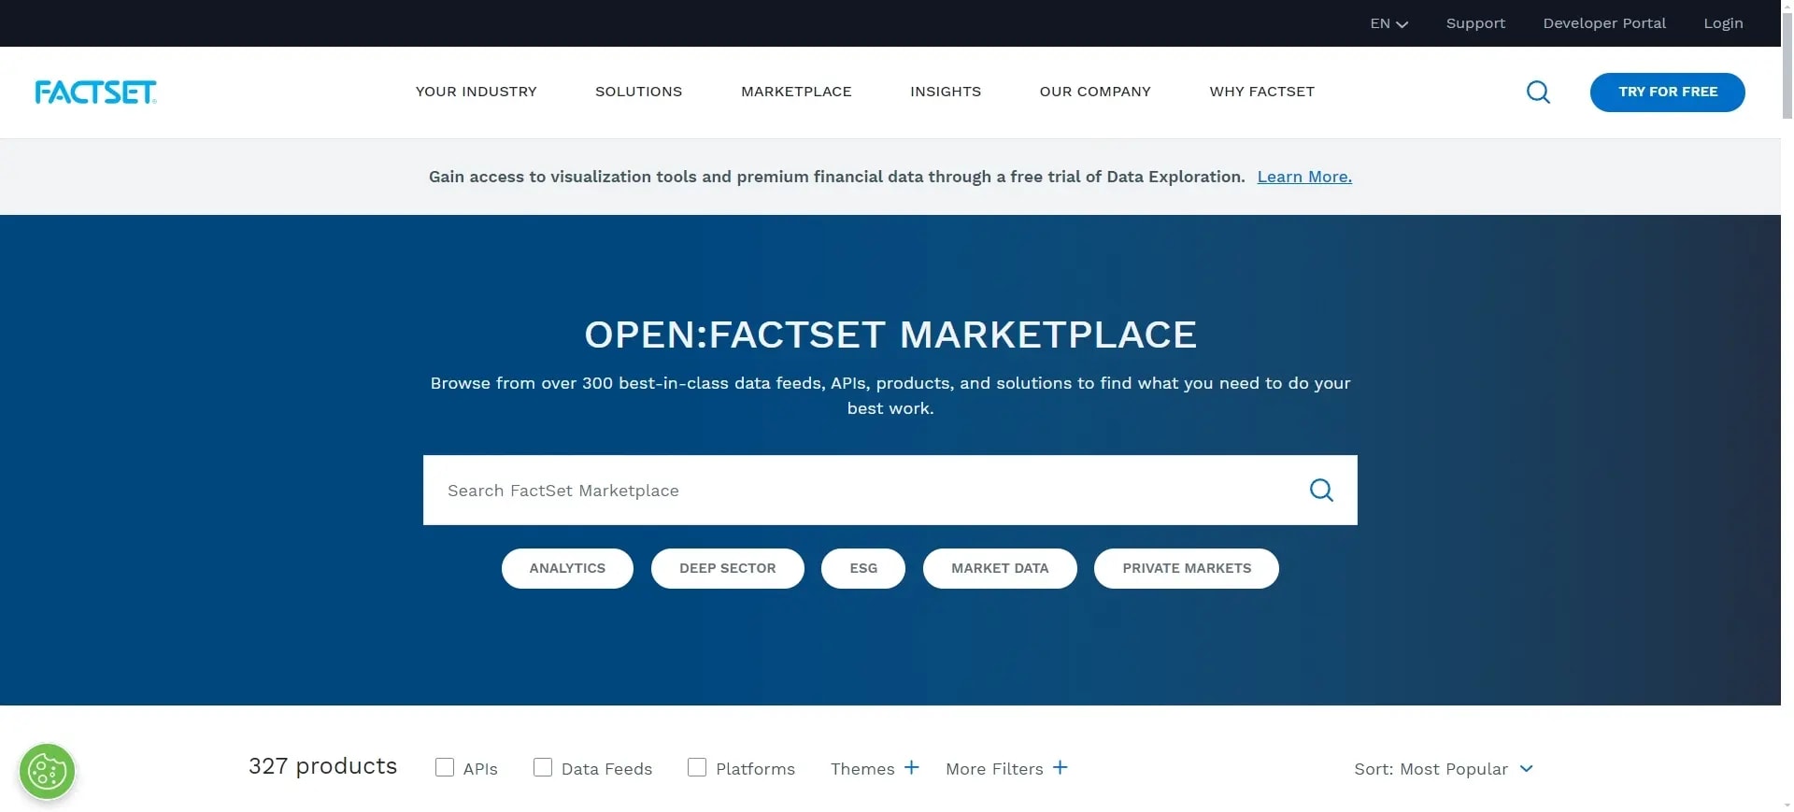This screenshot has height=812, width=1794.
Task: Click the FactSet logo
Action: tap(95, 92)
